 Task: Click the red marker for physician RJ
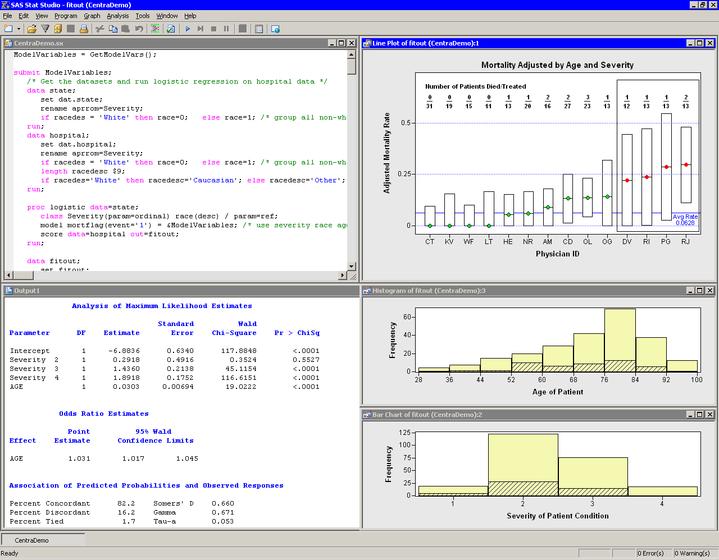[x=686, y=165]
